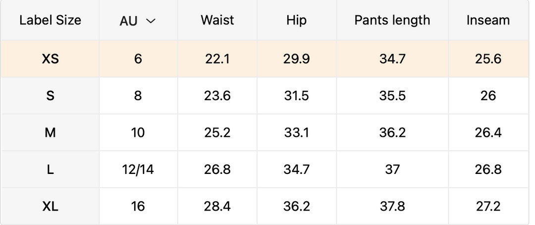Click the Pants length column header
This screenshot has height=225, width=535.
tap(392, 20)
